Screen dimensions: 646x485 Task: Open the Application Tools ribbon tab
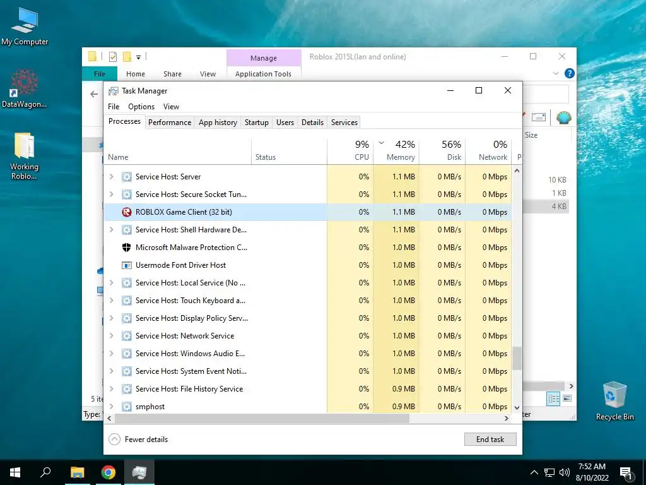point(263,74)
